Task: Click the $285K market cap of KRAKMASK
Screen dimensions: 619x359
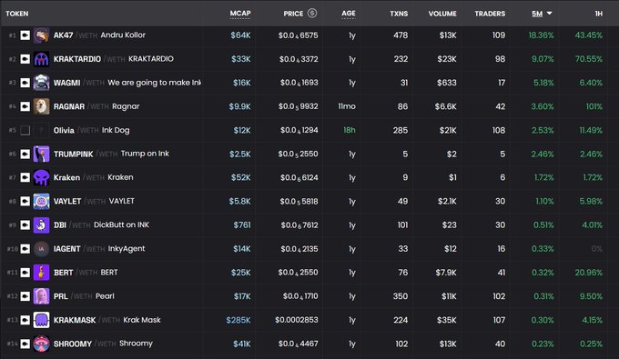Action: (x=238, y=320)
